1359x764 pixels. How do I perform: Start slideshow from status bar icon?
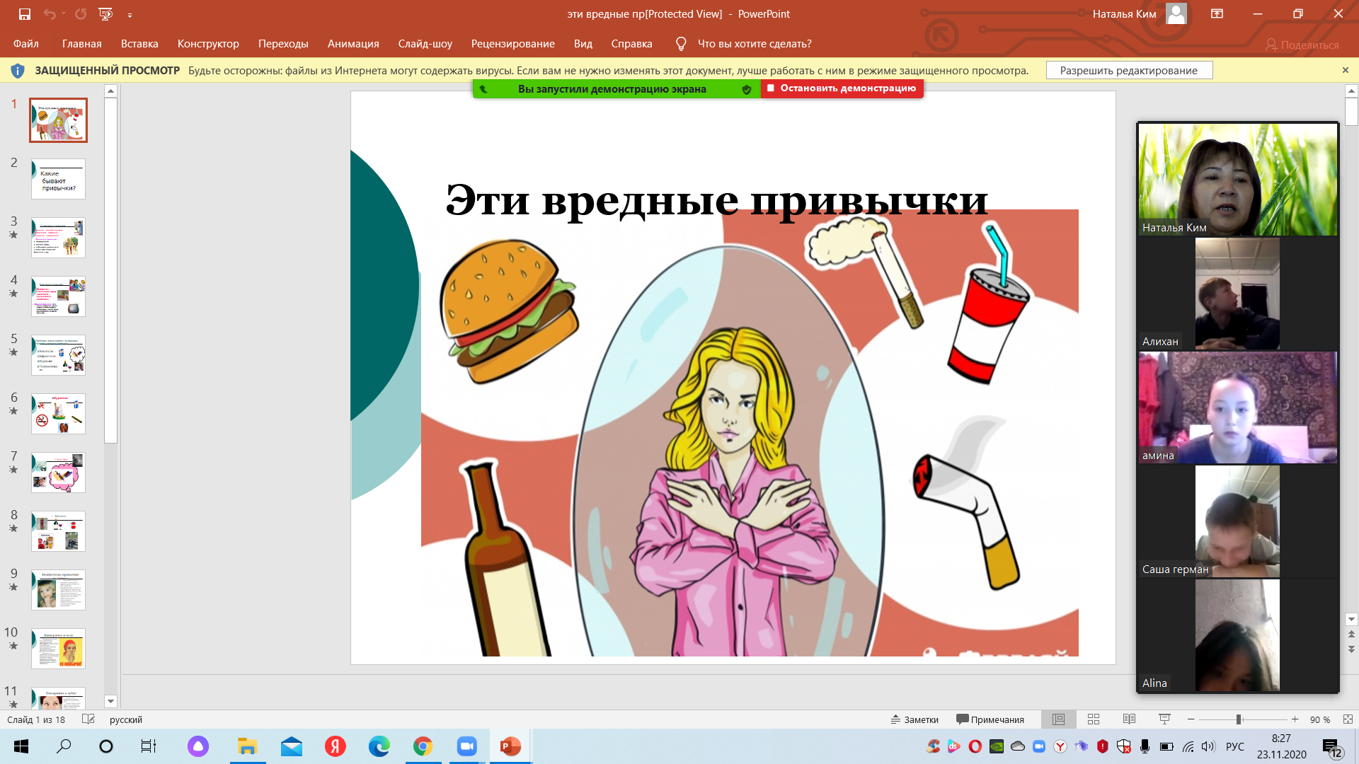[x=1164, y=719]
